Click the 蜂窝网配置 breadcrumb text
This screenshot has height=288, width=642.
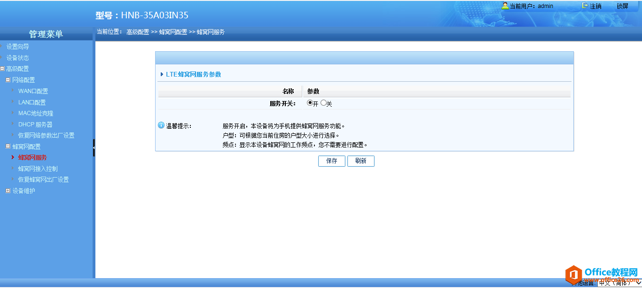(x=173, y=32)
